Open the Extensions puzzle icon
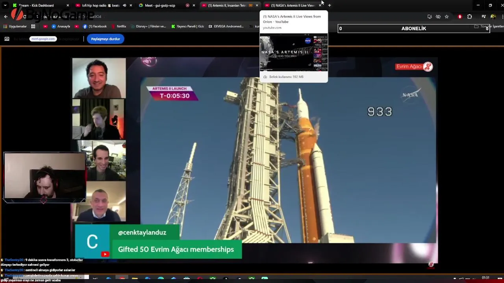Screen dimensions: 504x283 tap(469, 17)
